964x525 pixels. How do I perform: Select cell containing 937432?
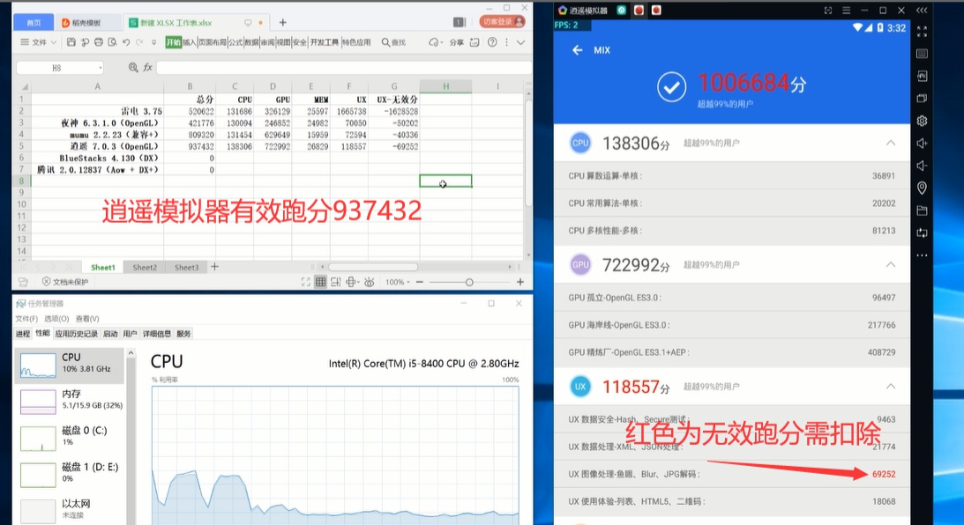pyautogui.click(x=190, y=146)
